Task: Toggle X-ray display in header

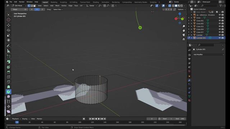Action: tap(170, 6)
